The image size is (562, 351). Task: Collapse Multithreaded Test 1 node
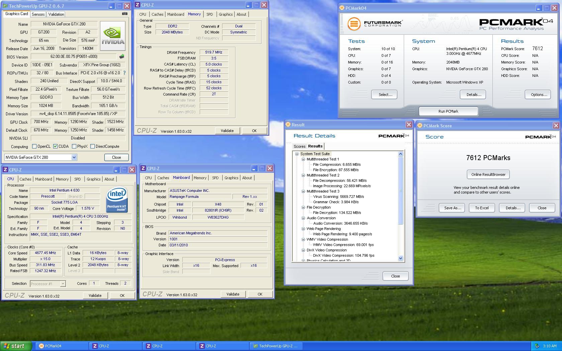[303, 159]
